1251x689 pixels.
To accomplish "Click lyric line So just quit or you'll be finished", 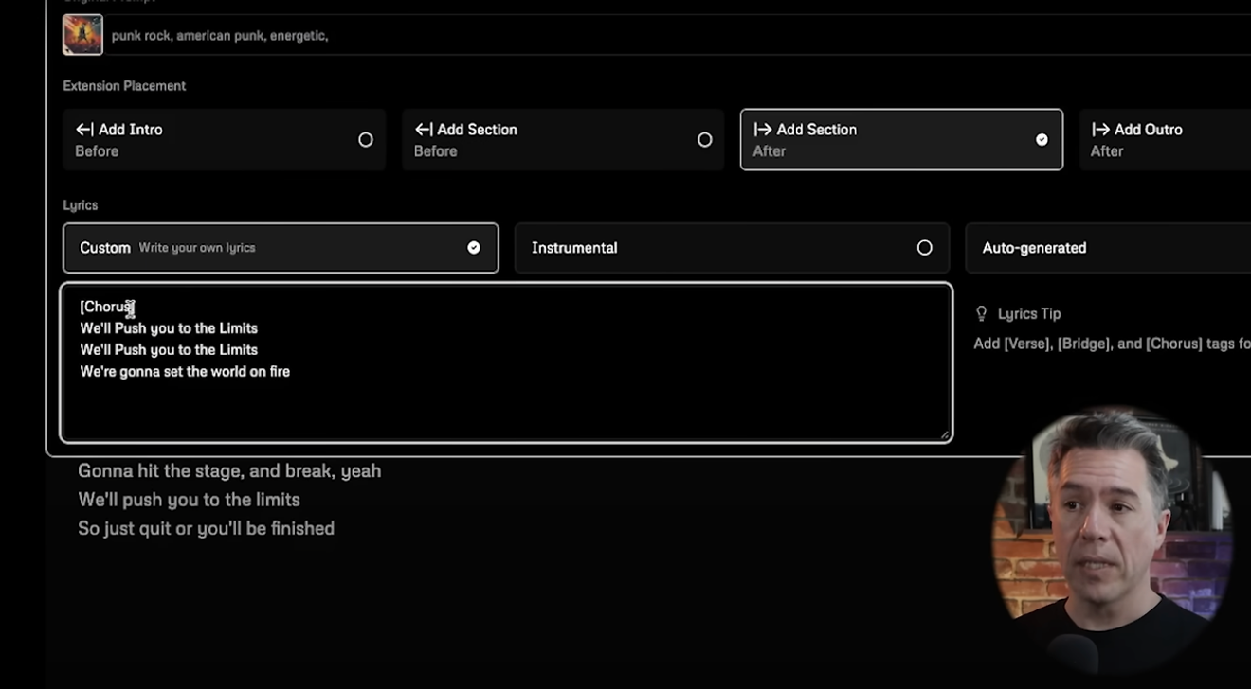I will pyautogui.click(x=206, y=528).
